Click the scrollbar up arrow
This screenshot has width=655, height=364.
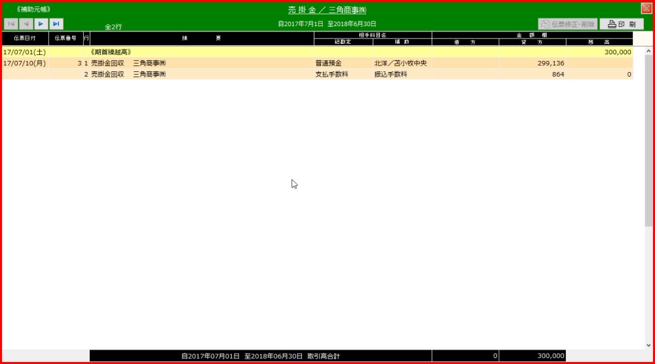648,50
